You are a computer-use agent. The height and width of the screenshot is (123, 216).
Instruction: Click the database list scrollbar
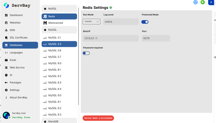[x=79, y=57]
